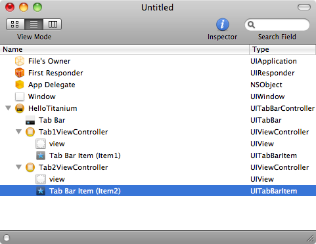Click the App Delegate yellow cube icon
Viewport: 316px width, 244px height.
point(20,85)
